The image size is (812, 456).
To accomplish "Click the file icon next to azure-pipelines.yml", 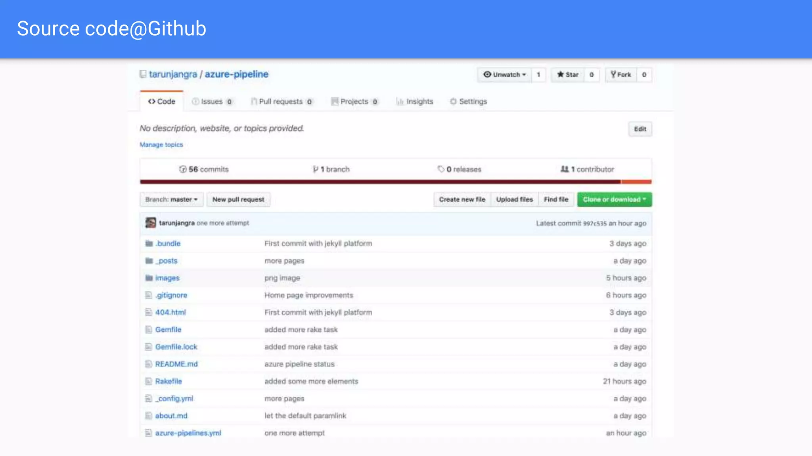I will pos(149,433).
